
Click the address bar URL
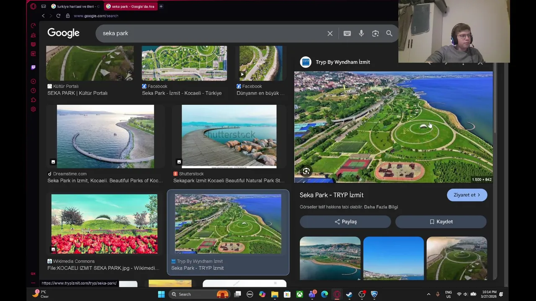pyautogui.click(x=96, y=16)
